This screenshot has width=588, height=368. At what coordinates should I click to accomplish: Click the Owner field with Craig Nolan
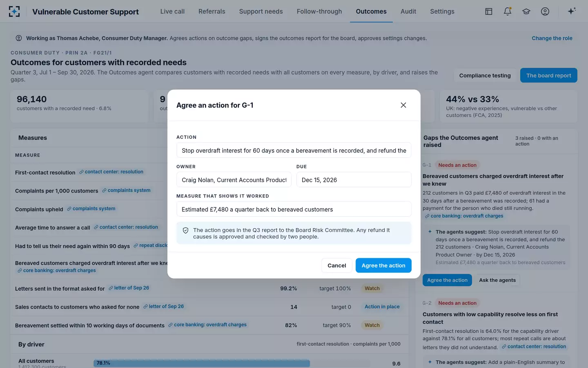[234, 180]
